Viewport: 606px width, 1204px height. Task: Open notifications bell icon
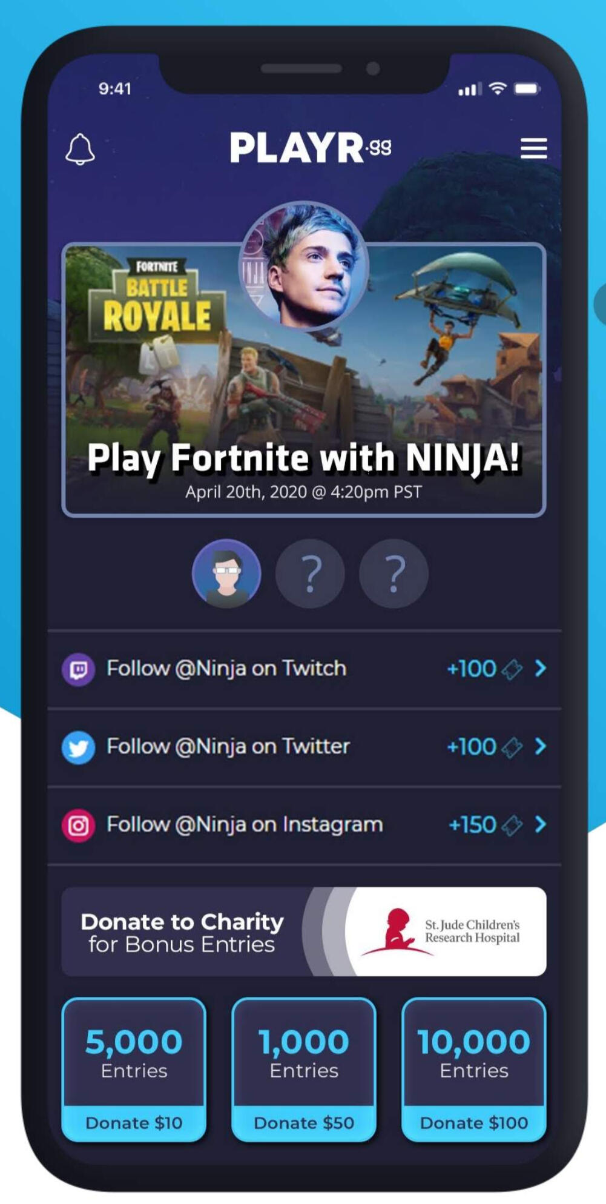point(80,149)
